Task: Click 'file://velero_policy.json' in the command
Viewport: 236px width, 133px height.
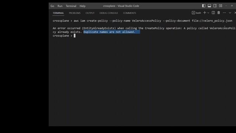Action: [x=212, y=21]
